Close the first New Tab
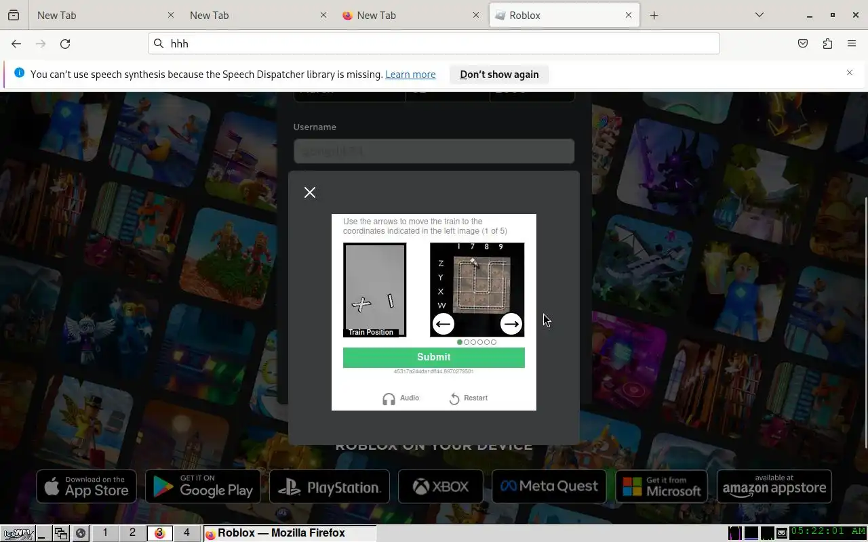The width and height of the screenshot is (868, 542). (170, 15)
